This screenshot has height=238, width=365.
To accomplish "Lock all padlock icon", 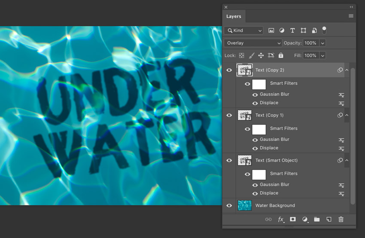I will (281, 55).
